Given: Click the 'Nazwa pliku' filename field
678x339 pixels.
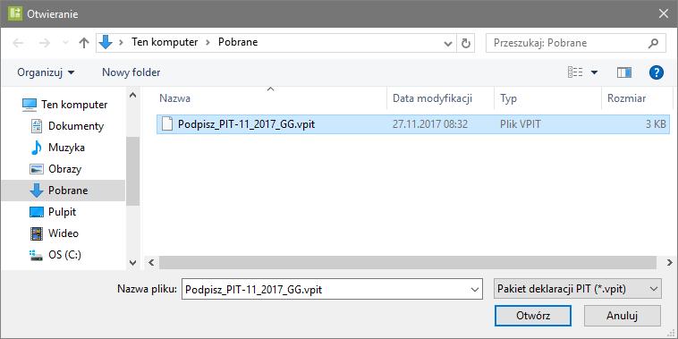Looking at the screenshot, I should (x=332, y=289).
